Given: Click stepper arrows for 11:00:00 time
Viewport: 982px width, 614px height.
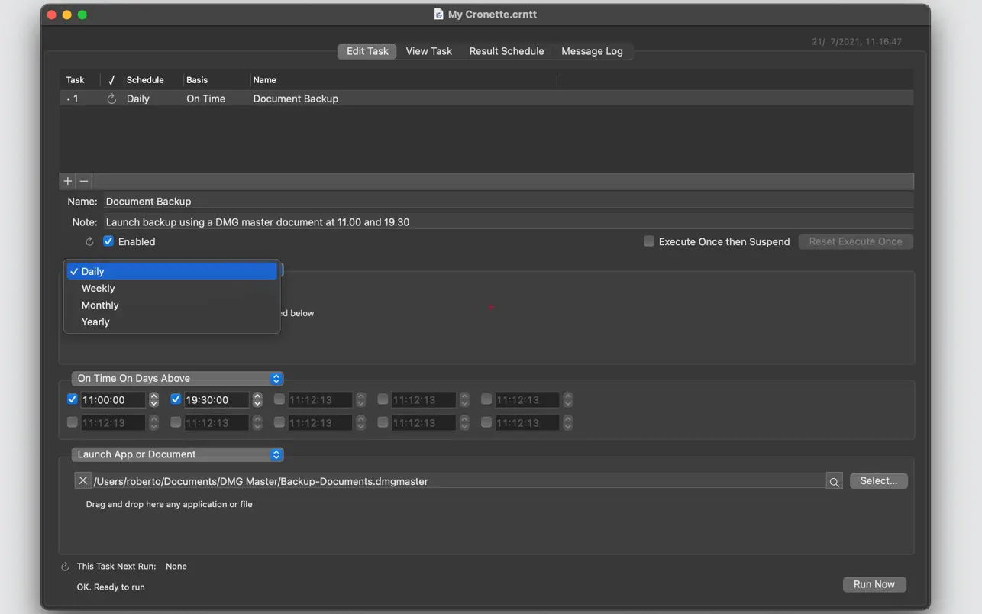Looking at the screenshot, I should [153, 399].
